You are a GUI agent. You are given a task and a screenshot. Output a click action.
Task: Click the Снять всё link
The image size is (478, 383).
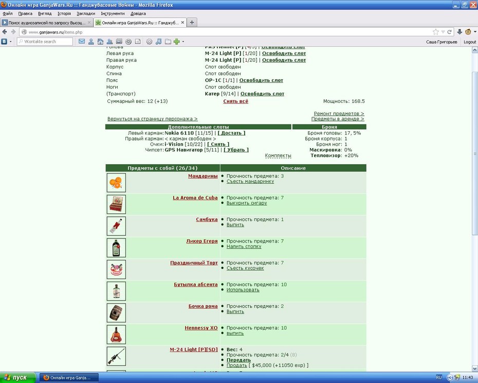point(235,101)
